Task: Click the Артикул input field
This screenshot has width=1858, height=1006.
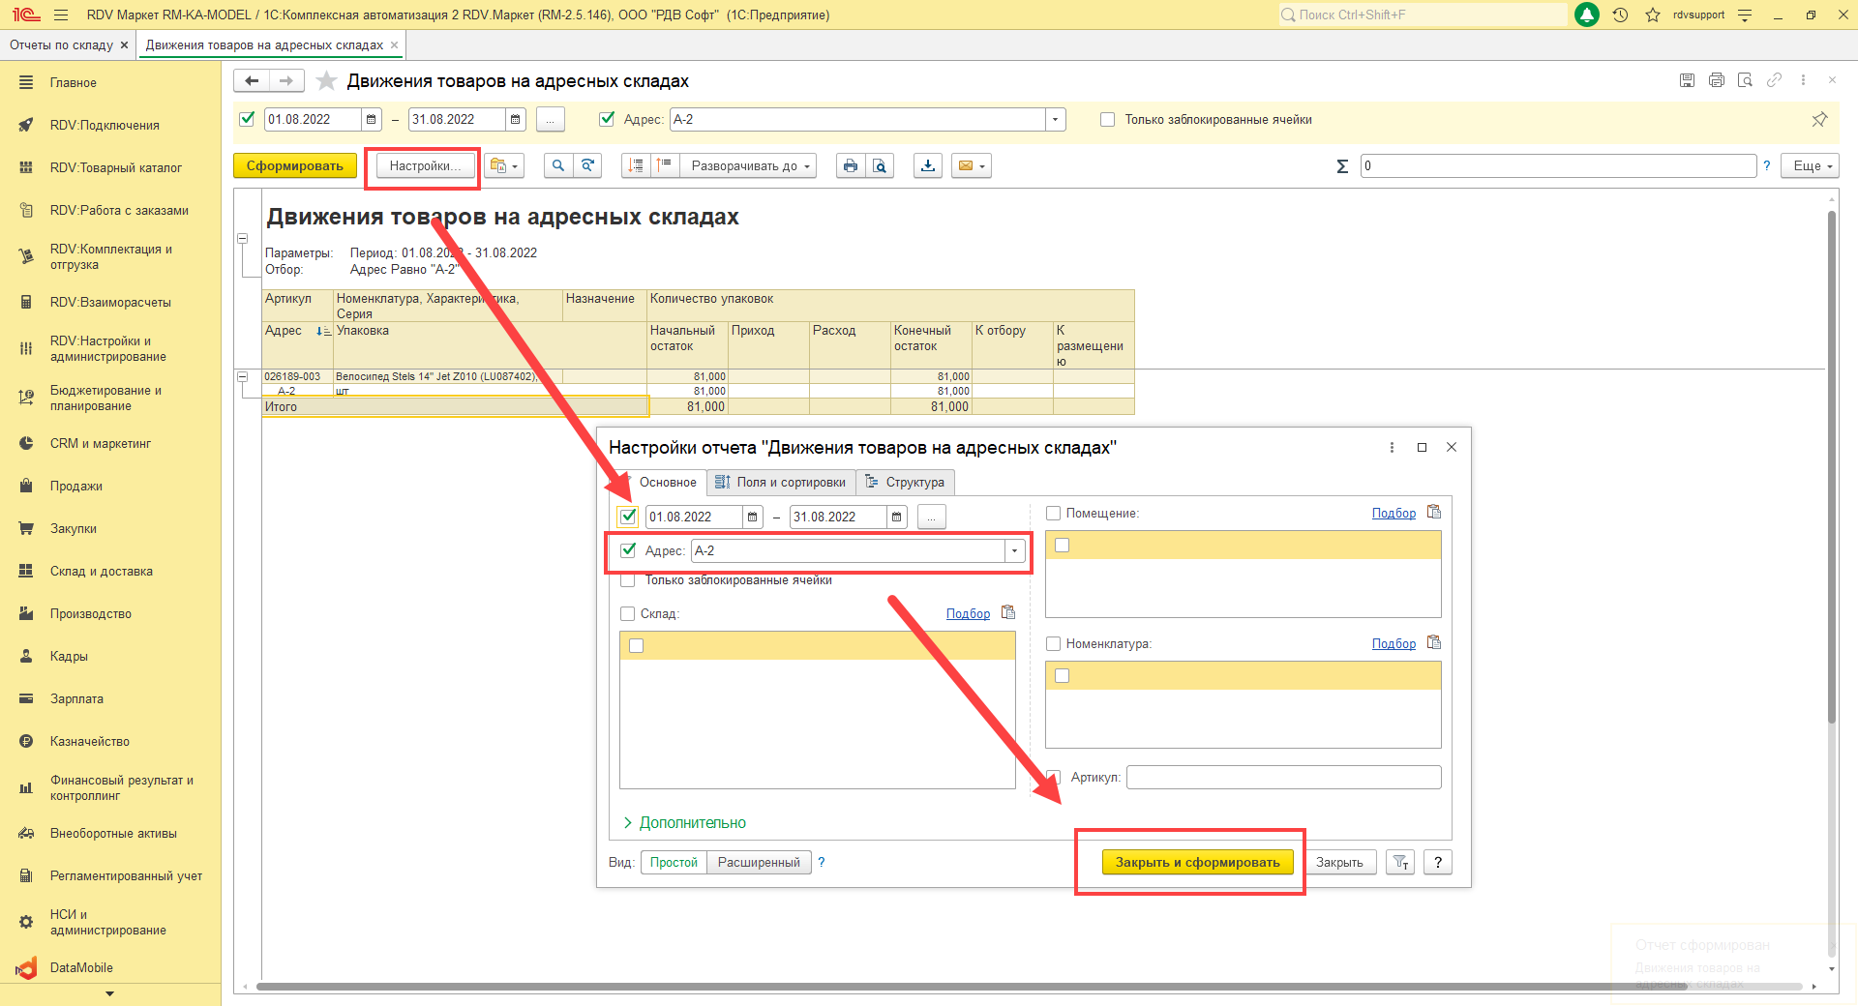Action: click(1283, 777)
